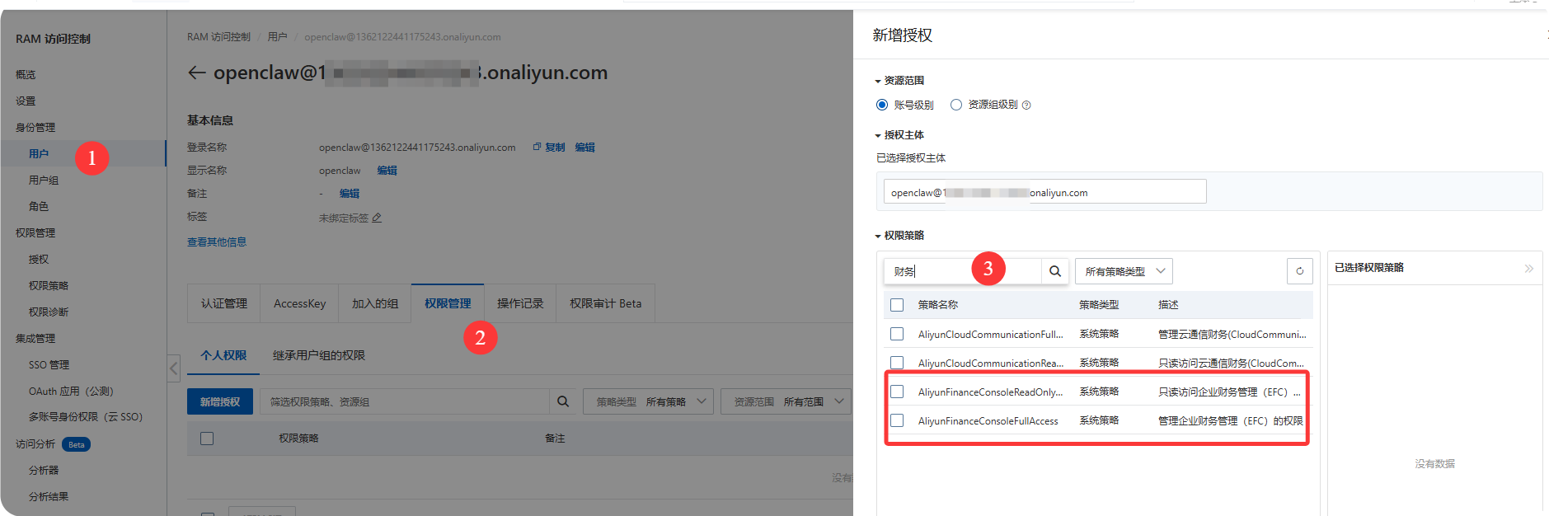Viewport: 1549px width, 516px height.
Task: Click the search icon in 筛选权限策略 filter box
Action: [563, 401]
